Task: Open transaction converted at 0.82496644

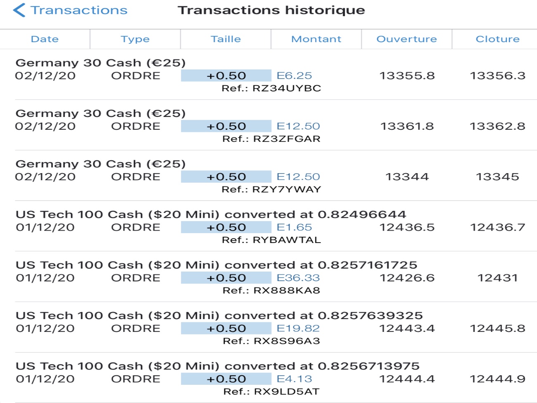Action: pos(211,215)
